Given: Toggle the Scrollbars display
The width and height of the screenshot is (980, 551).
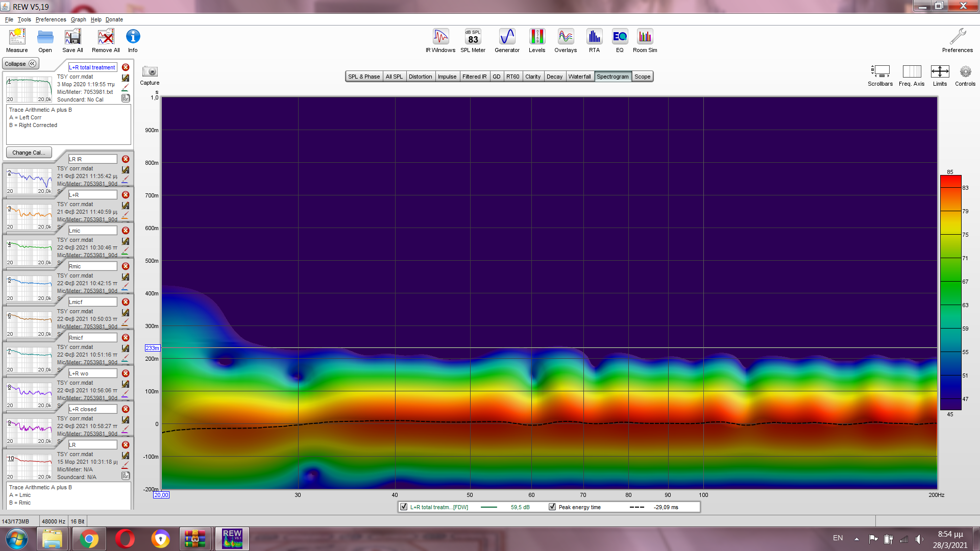Looking at the screenshot, I should point(880,72).
